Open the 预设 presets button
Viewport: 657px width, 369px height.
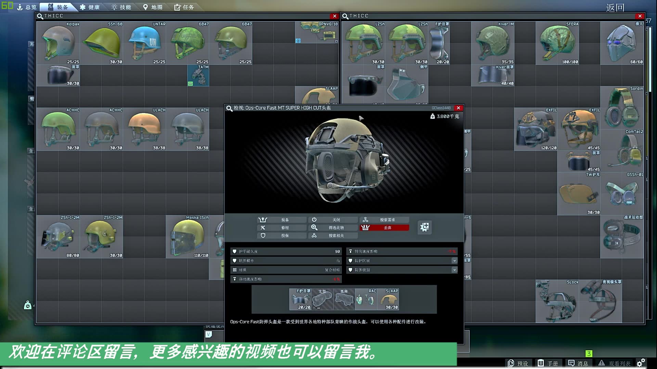pos(518,363)
